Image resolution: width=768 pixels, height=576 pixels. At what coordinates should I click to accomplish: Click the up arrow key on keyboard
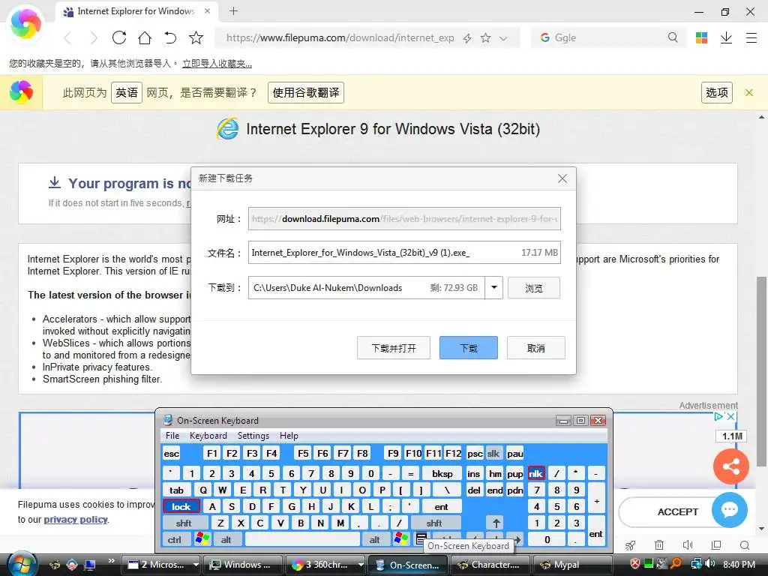click(496, 523)
